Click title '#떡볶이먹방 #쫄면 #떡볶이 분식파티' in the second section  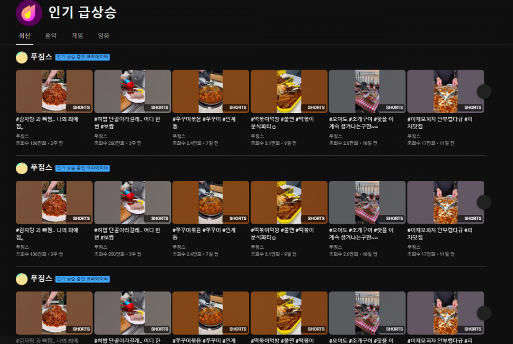[282, 233]
